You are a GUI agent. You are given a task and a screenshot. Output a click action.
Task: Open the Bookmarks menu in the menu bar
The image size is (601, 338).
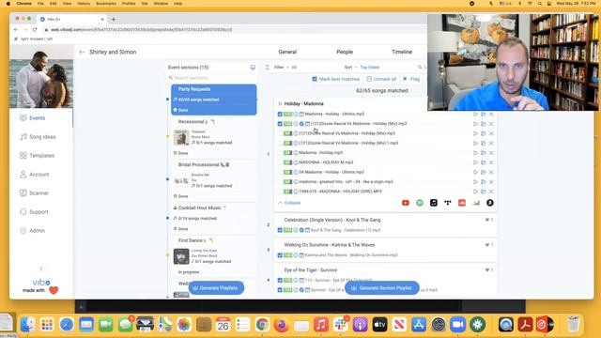click(x=106, y=4)
